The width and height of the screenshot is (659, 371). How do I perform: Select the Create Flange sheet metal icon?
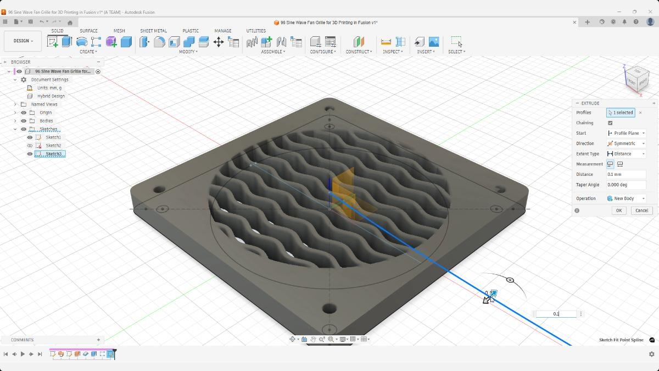click(144, 42)
